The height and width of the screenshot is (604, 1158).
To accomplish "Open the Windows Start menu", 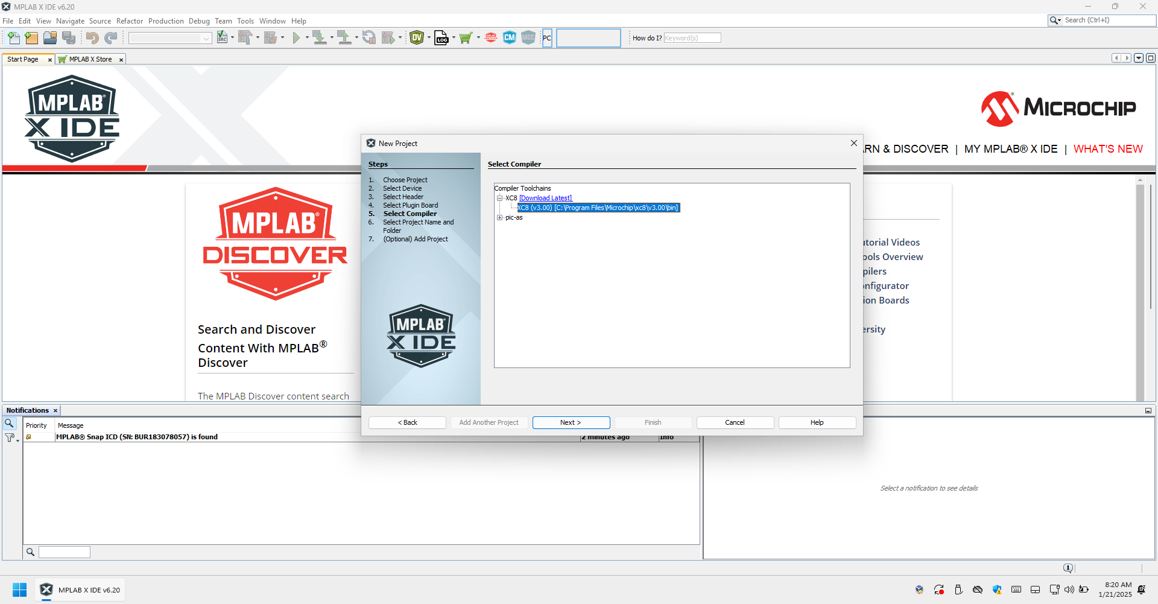I will [20, 590].
